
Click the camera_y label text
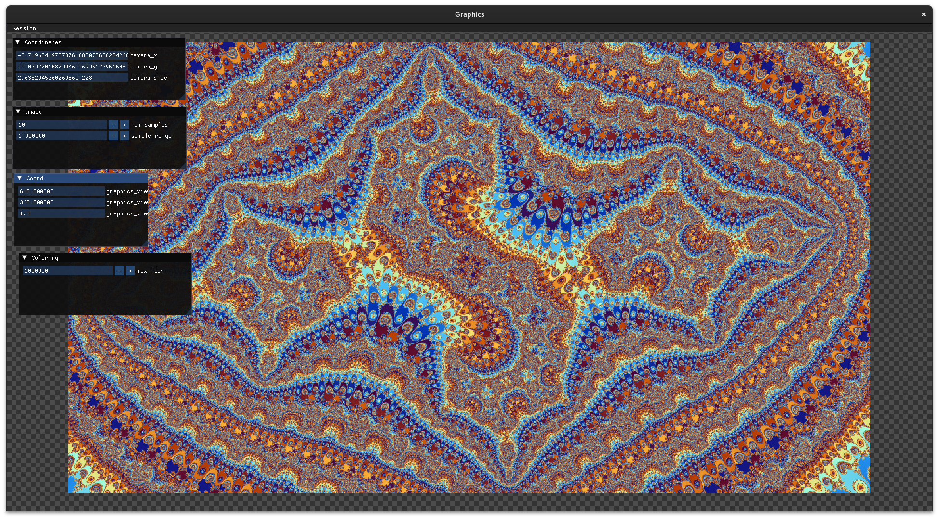pos(144,67)
